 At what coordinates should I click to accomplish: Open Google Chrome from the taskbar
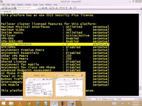pos(28,103)
